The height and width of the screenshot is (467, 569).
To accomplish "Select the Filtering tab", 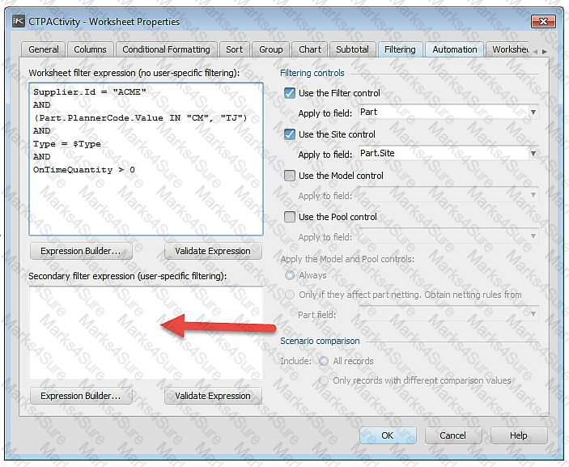I will (x=400, y=49).
